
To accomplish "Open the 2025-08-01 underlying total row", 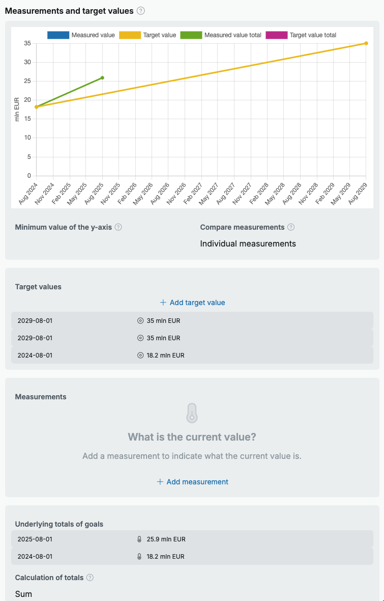I will pyautogui.click(x=192, y=539).
